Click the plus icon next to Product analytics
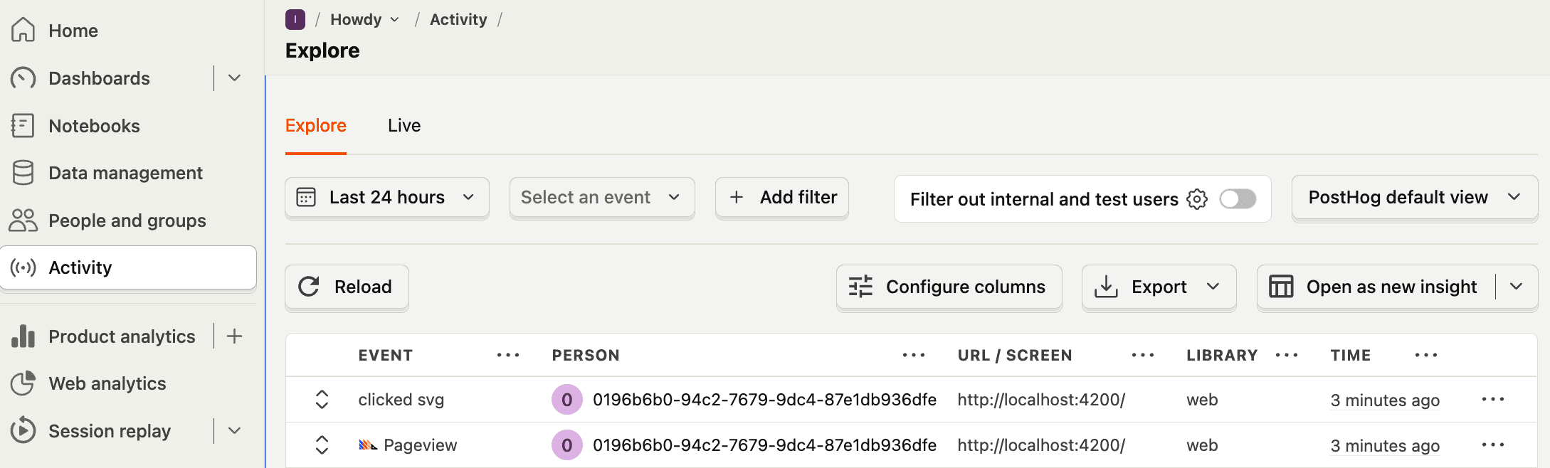The width and height of the screenshot is (1550, 468). click(x=234, y=336)
